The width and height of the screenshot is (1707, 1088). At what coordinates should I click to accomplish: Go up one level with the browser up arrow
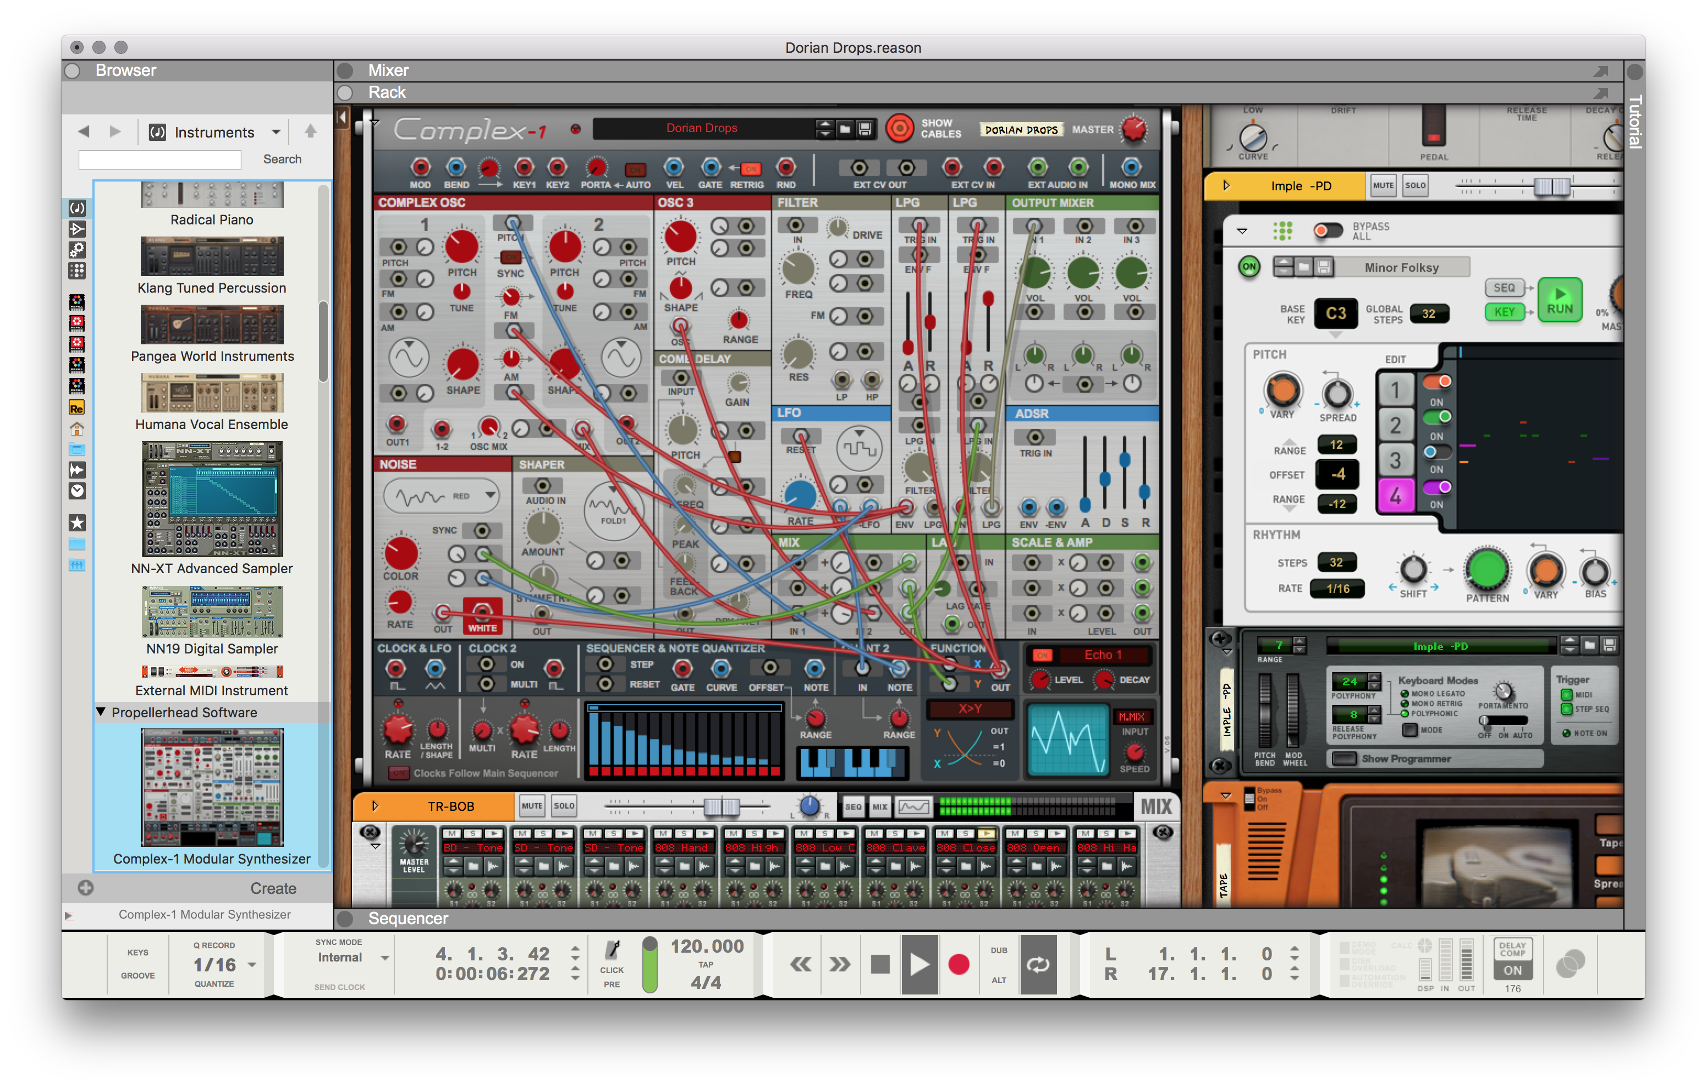click(x=311, y=131)
